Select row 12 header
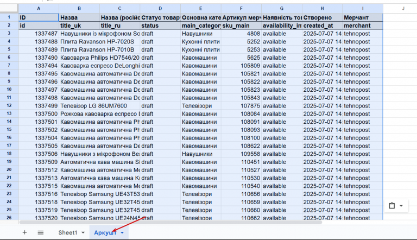Image resolution: width=417 pixels, height=240 pixels. point(9,106)
